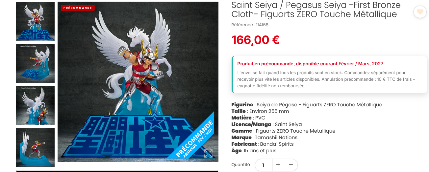This screenshot has width=429, height=172.
Task: Click the Bandai Spirits manufacturer line
Action: coord(262,144)
